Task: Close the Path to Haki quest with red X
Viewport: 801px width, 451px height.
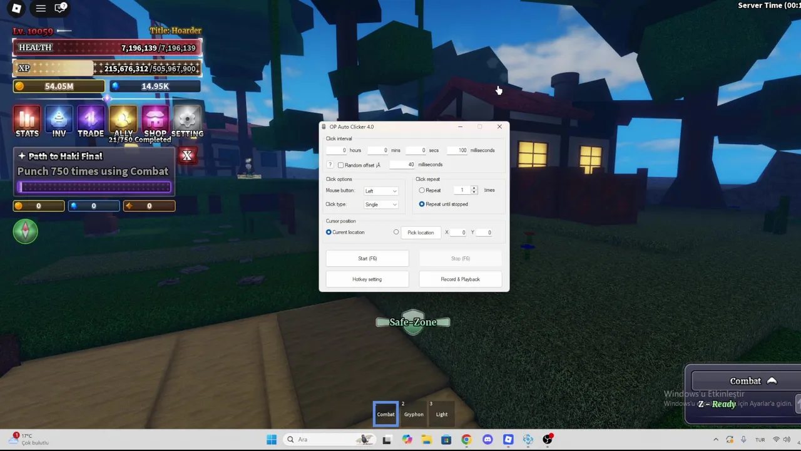Action: (x=187, y=156)
